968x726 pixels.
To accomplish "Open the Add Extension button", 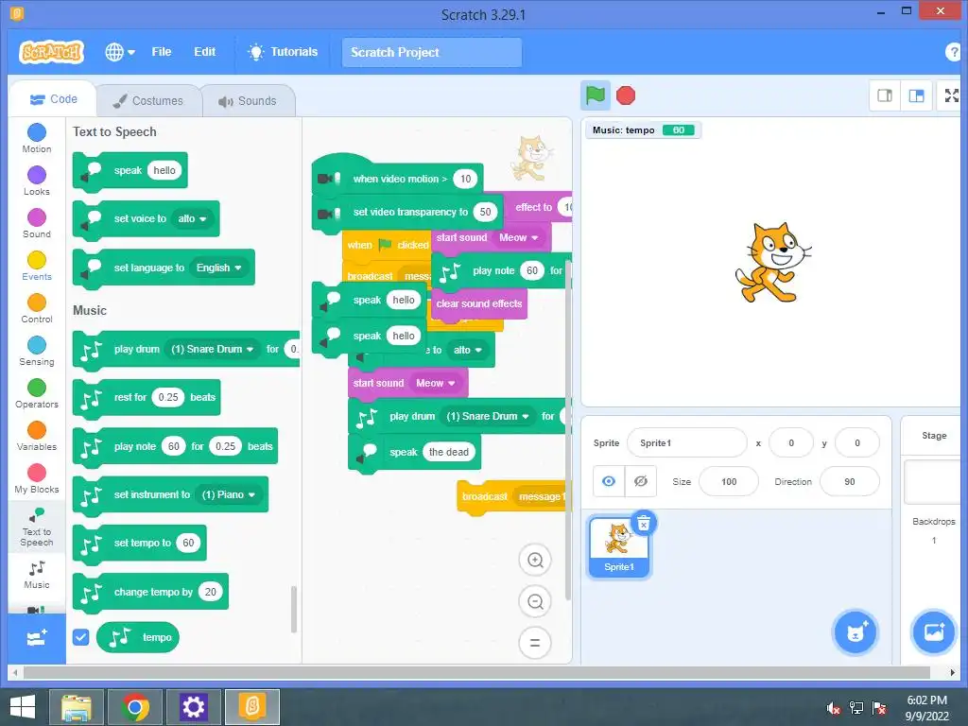I will [x=37, y=638].
